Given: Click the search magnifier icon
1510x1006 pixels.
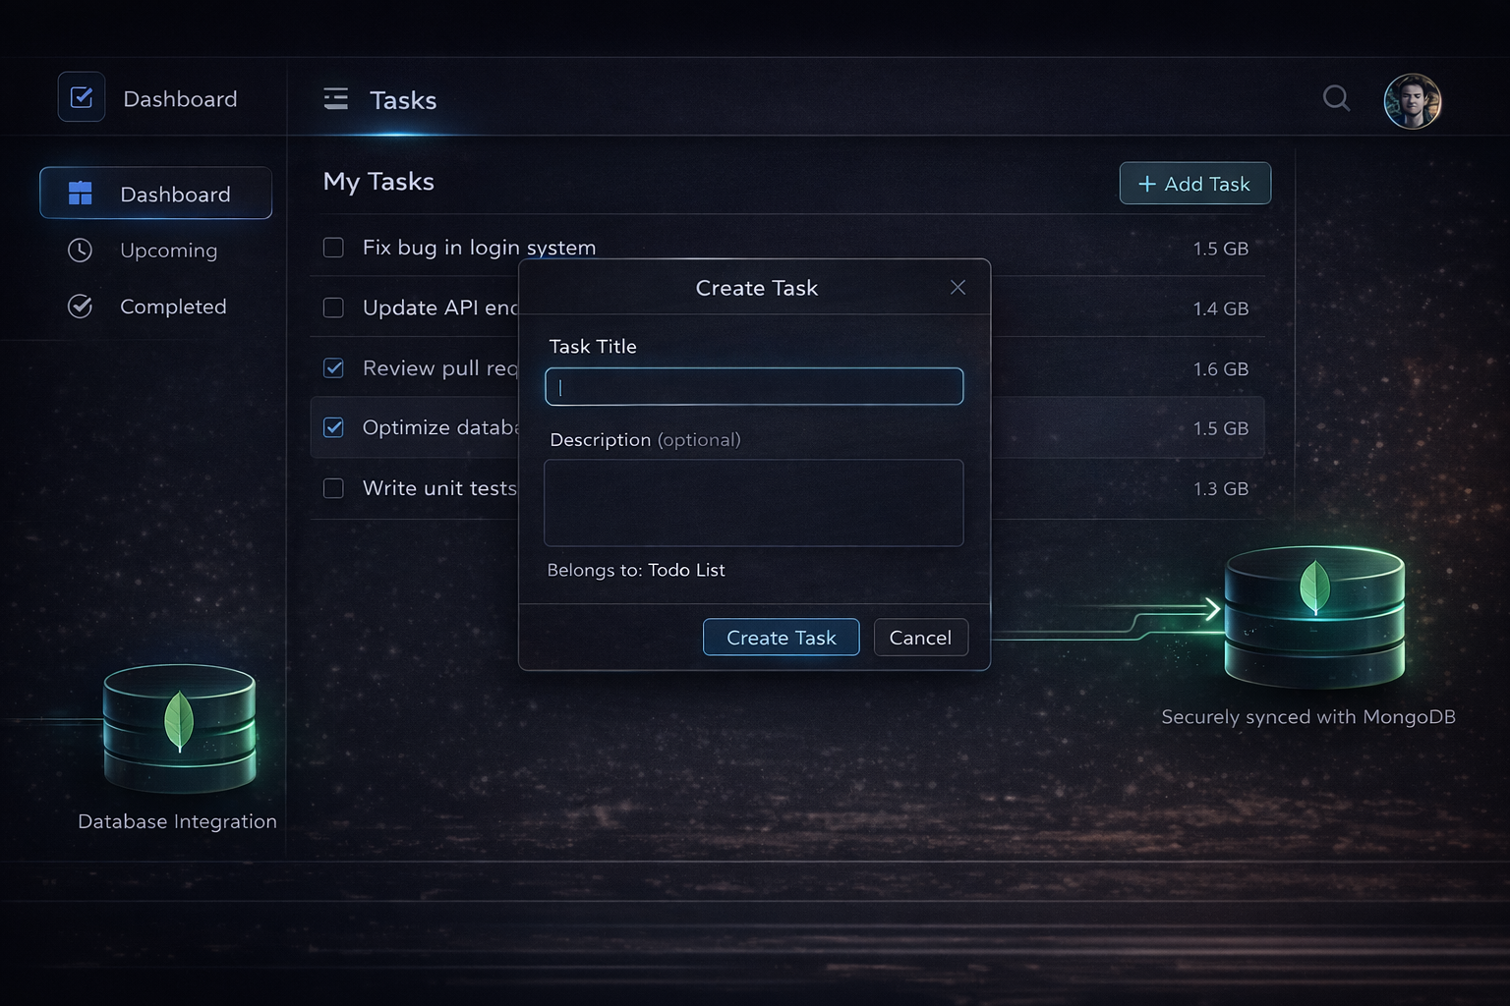Looking at the screenshot, I should [x=1336, y=98].
